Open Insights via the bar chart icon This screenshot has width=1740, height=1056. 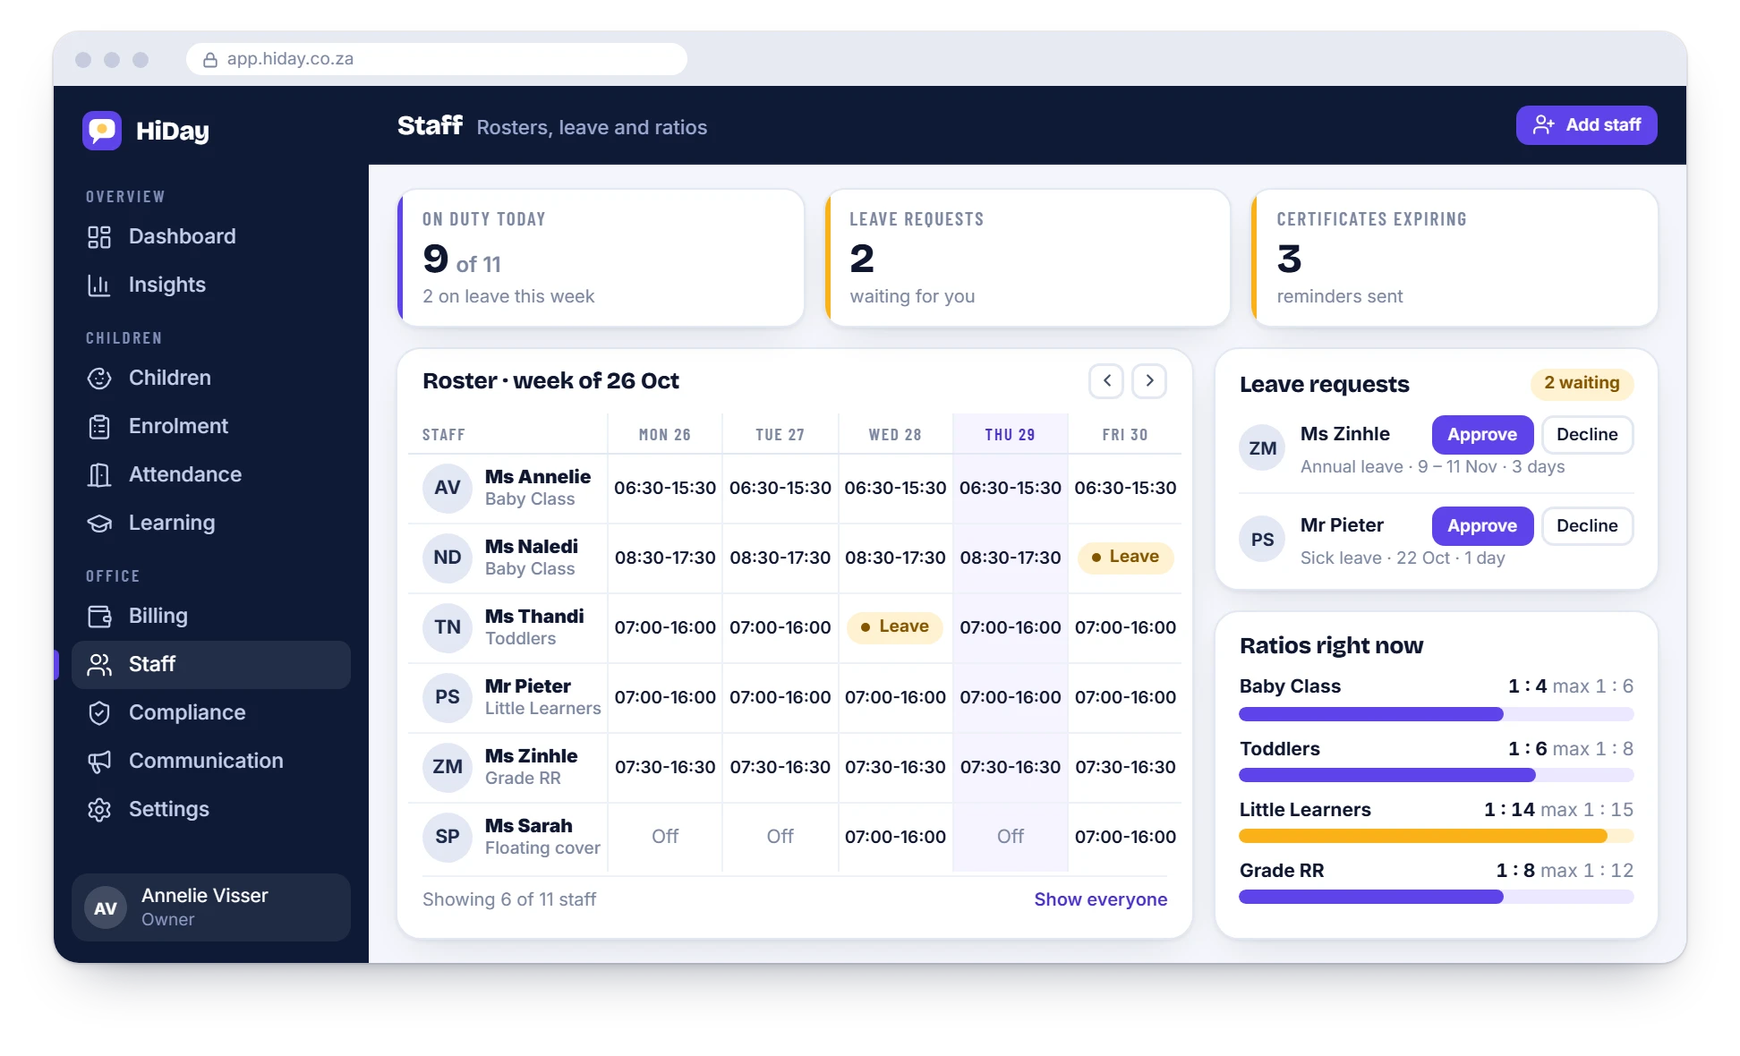(99, 285)
